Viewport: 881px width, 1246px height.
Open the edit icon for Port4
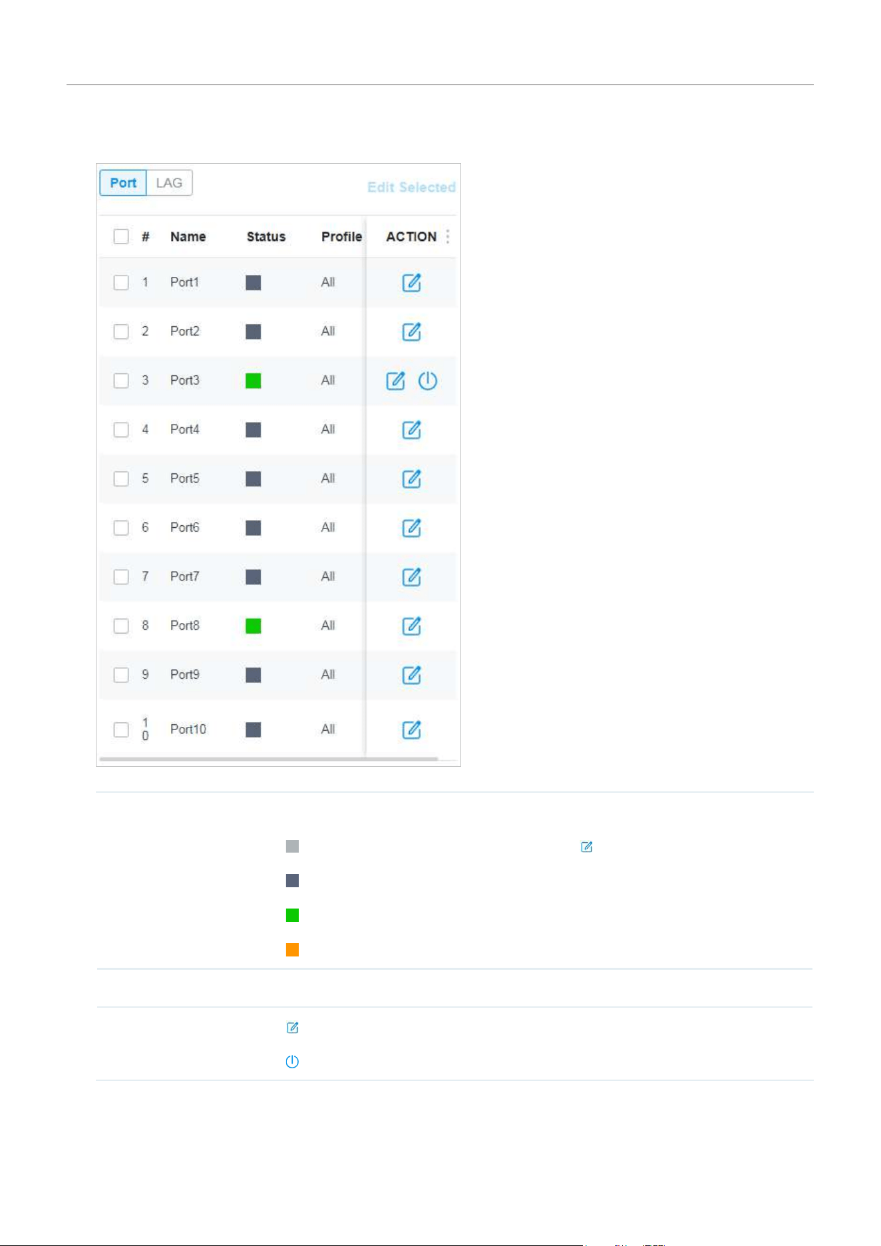(x=411, y=429)
